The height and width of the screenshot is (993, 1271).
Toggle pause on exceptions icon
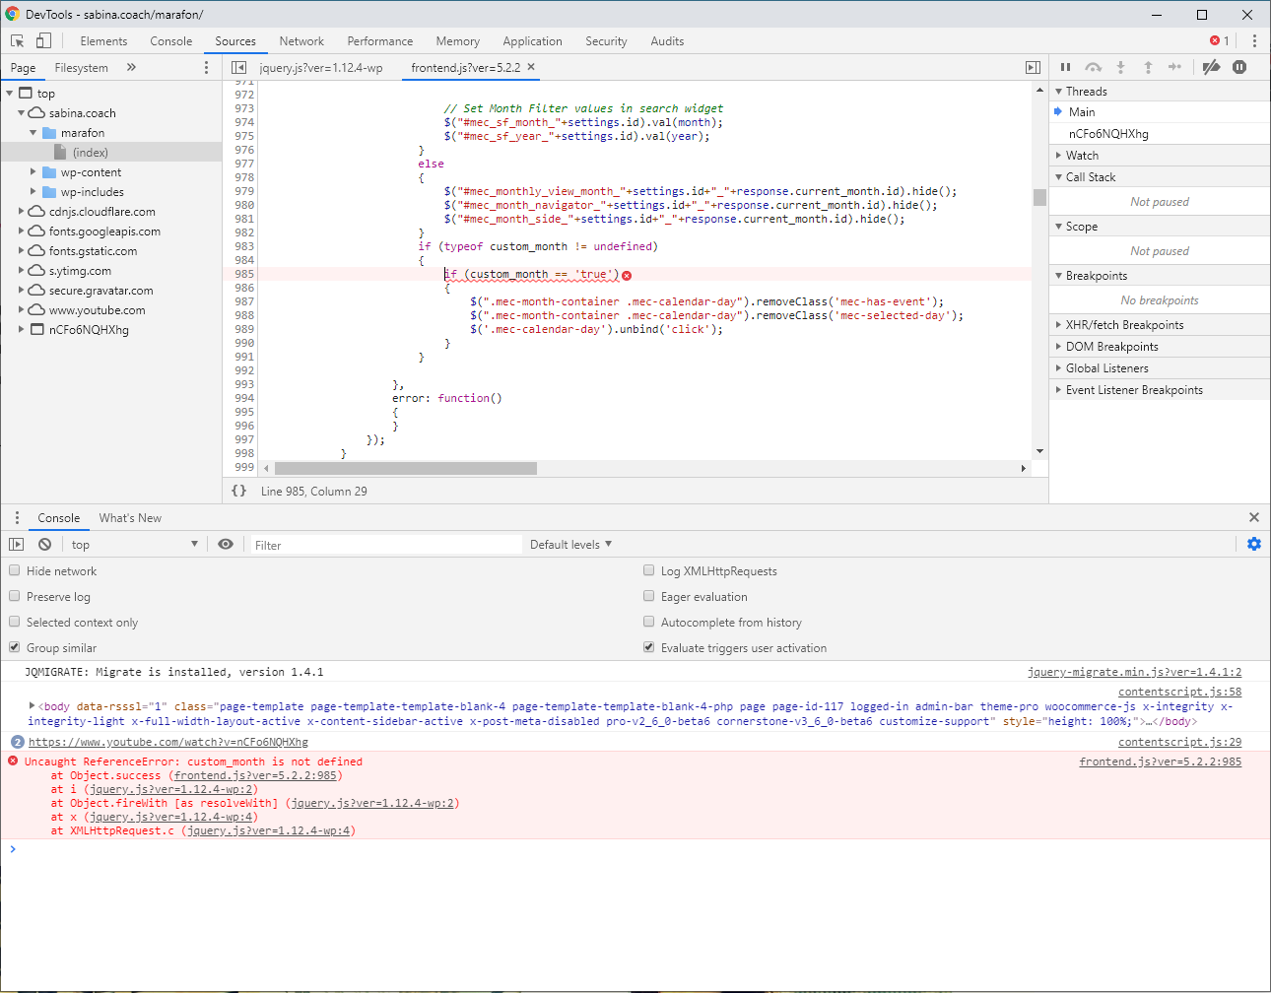tap(1239, 67)
